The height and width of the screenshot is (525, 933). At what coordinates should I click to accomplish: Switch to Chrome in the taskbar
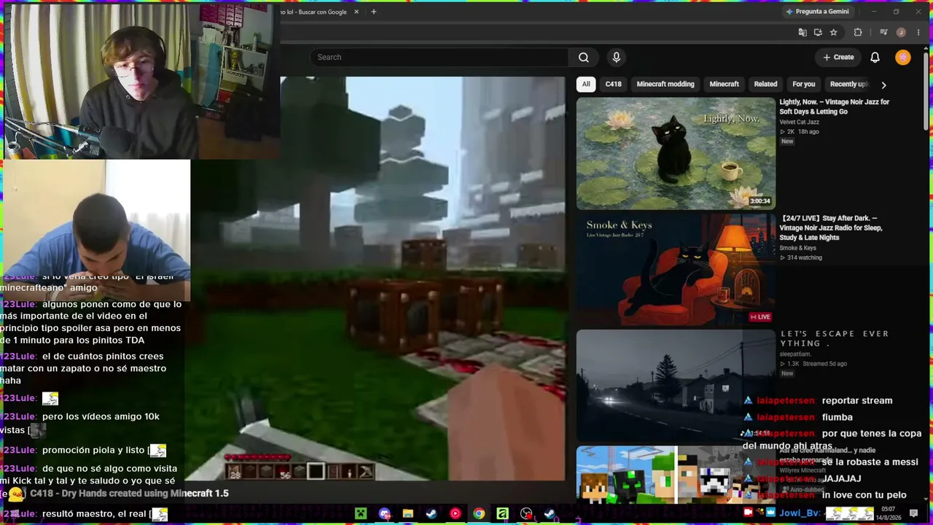click(x=479, y=514)
